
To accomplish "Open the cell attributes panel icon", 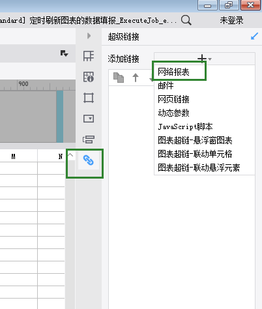I will point(89,77).
